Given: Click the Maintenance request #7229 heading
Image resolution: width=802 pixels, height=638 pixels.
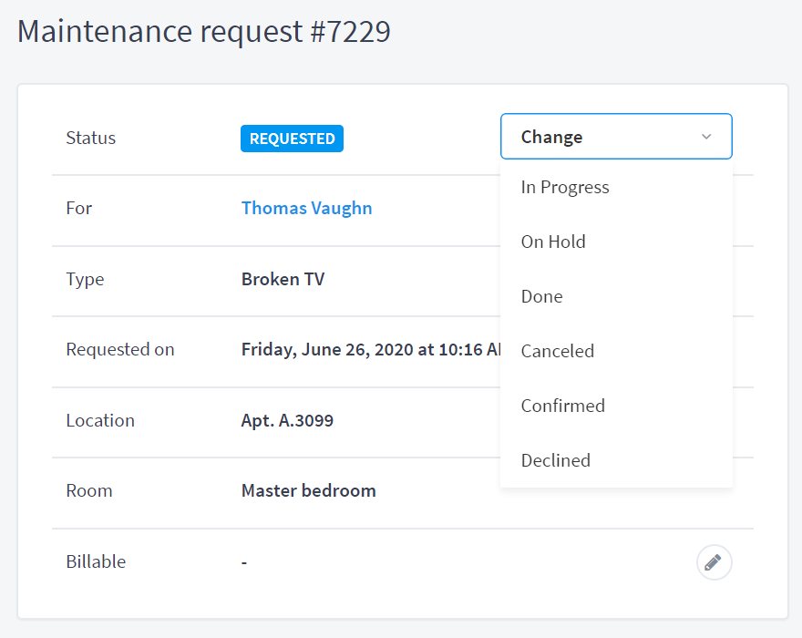Looking at the screenshot, I should point(204,32).
